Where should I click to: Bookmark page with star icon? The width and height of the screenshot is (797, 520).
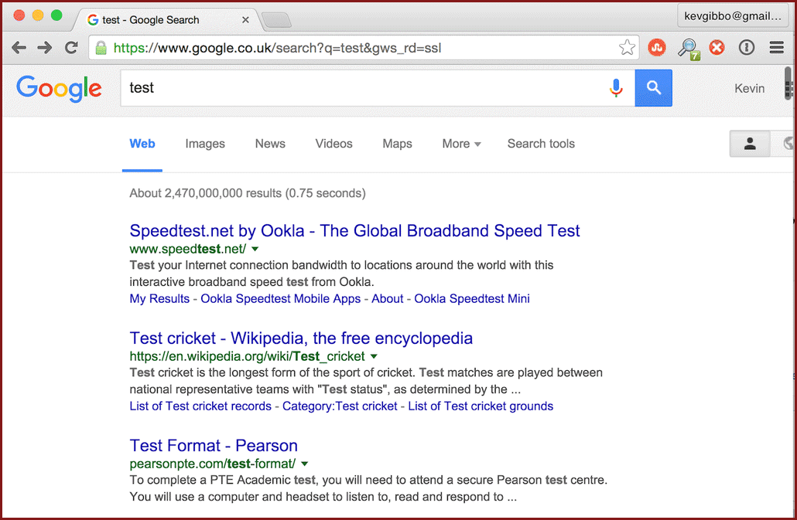tap(627, 48)
